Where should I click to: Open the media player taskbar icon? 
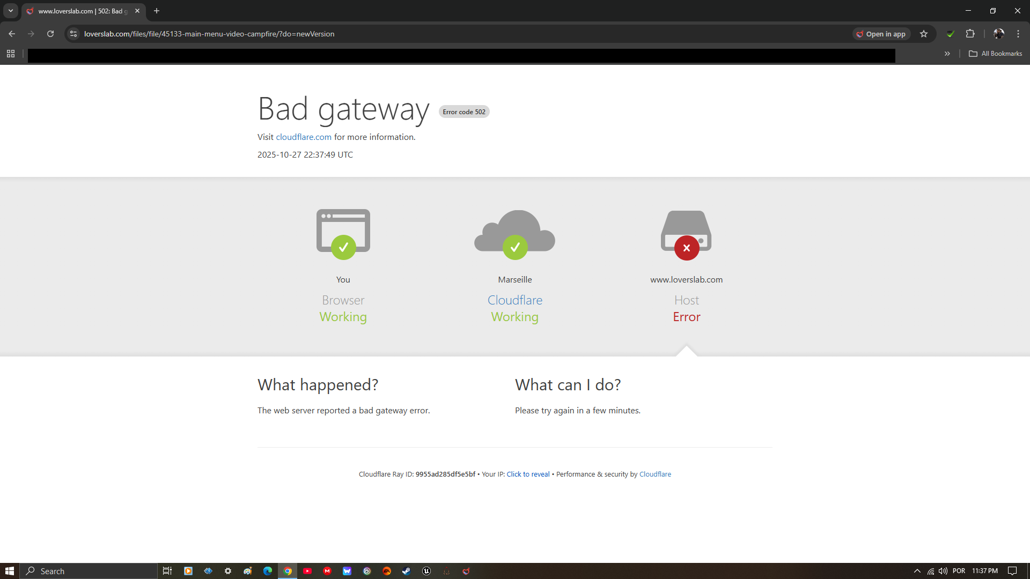coord(188,571)
